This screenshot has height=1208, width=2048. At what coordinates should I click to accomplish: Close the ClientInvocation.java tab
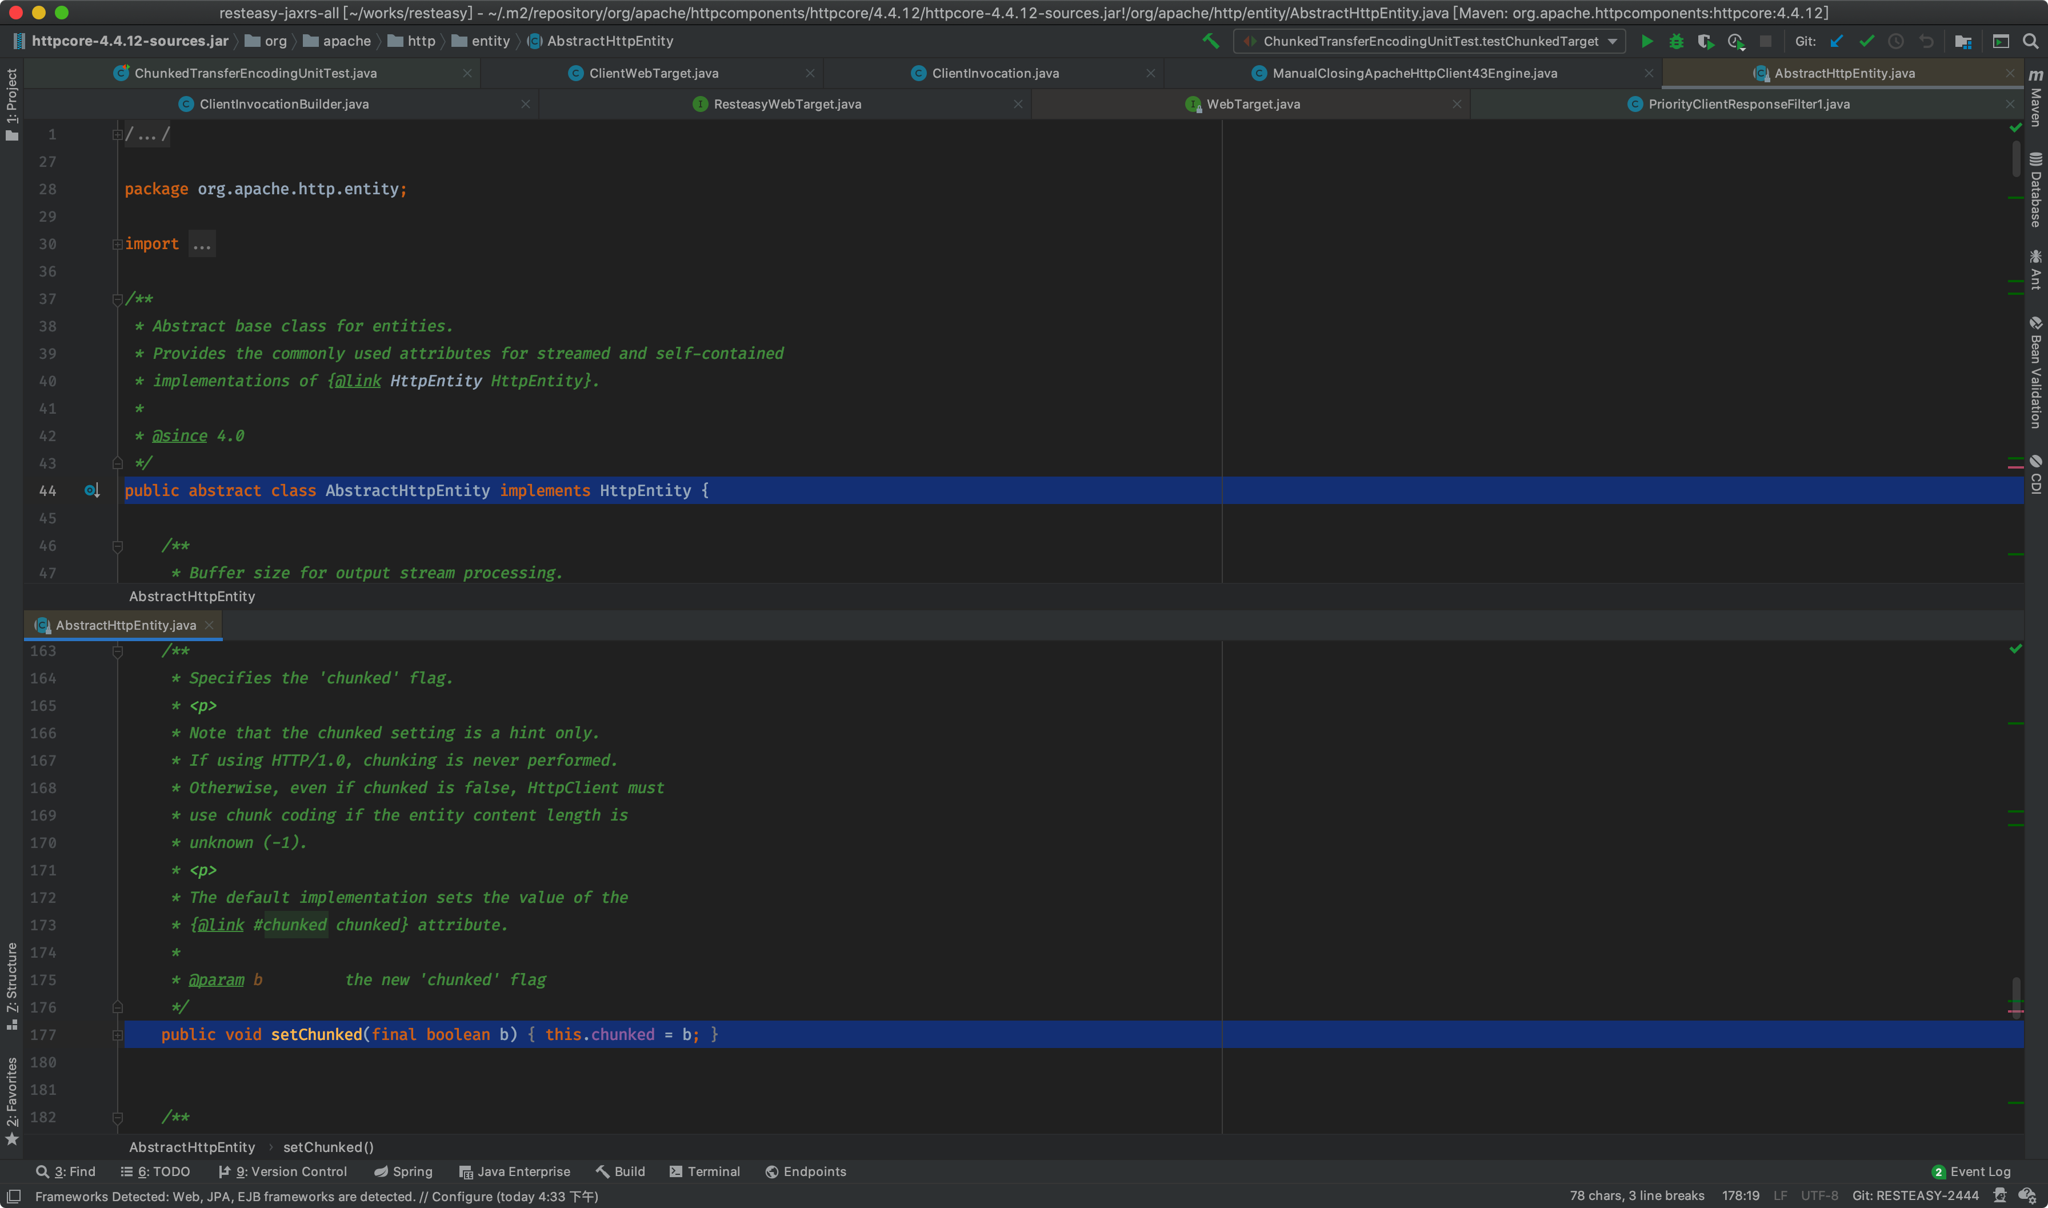pos(1150,73)
